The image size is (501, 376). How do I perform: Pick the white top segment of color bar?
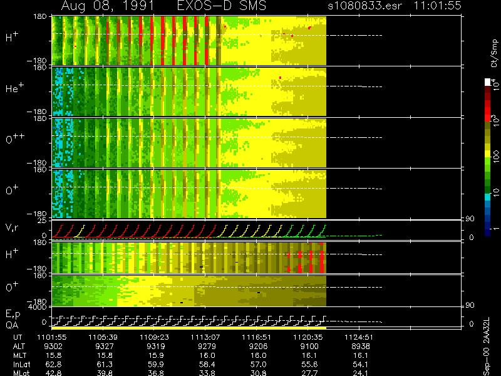click(x=488, y=82)
